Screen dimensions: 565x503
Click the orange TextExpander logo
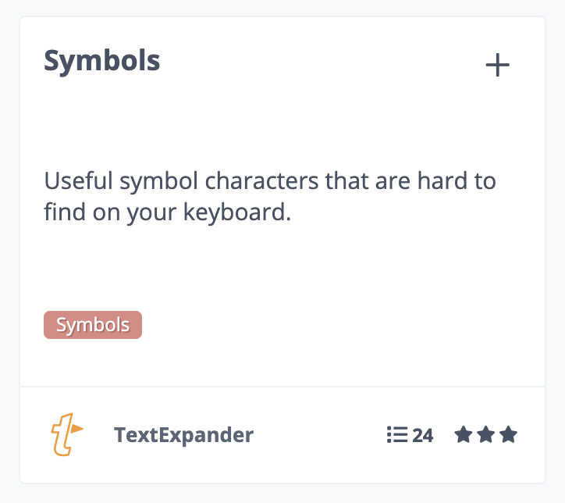pos(67,434)
